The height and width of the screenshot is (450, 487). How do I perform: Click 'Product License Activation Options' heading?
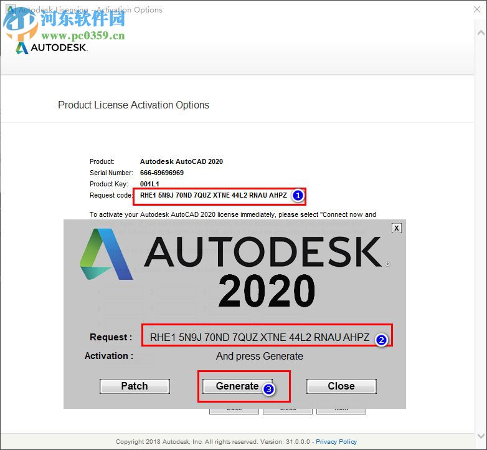[133, 105]
